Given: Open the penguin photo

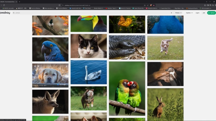Looking at the screenshot, I should click(165, 74).
